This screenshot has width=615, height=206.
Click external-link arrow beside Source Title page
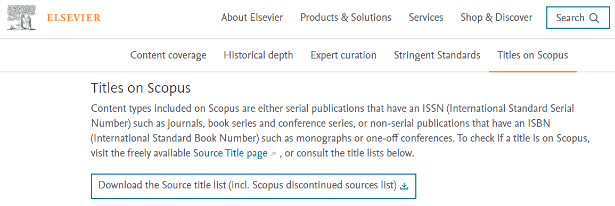pos(273,154)
